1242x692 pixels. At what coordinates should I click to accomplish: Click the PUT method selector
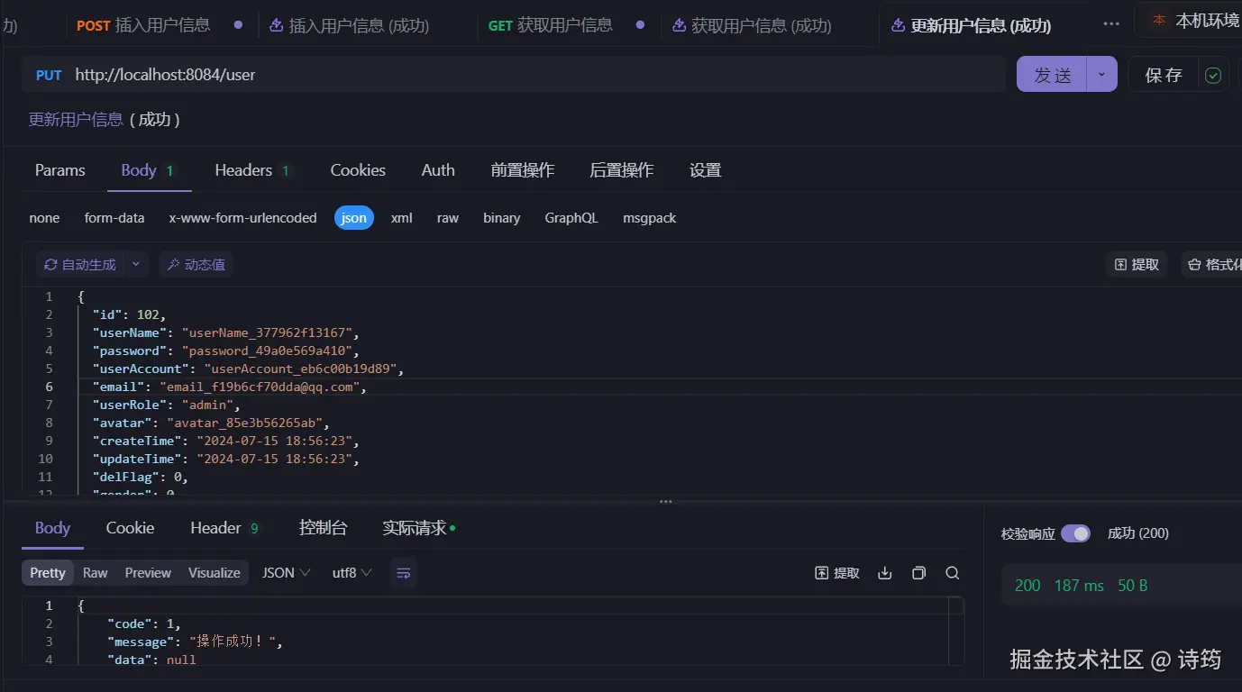[x=49, y=75]
